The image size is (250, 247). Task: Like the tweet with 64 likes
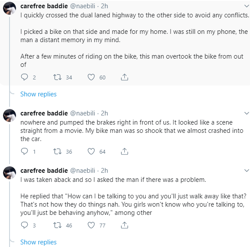pos(91,151)
